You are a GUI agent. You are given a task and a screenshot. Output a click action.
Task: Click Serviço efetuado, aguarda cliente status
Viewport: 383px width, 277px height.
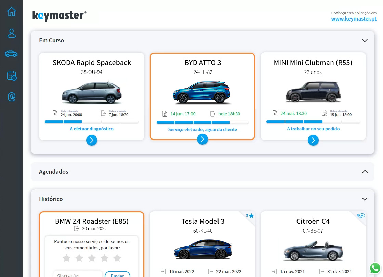tap(202, 130)
